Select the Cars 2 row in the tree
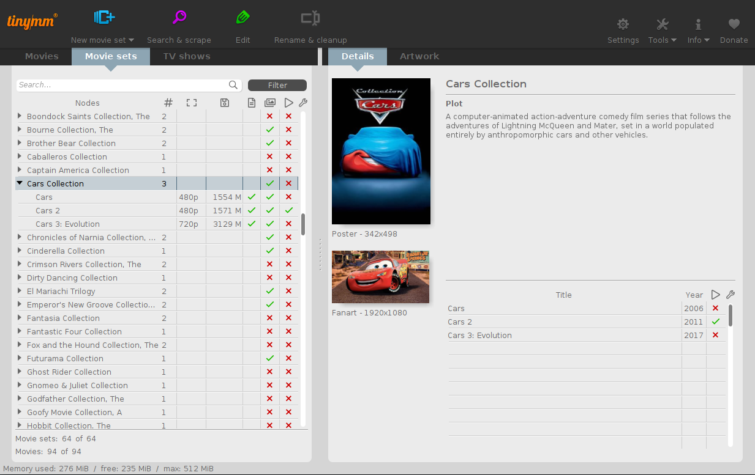The width and height of the screenshot is (755, 475). coord(157,210)
